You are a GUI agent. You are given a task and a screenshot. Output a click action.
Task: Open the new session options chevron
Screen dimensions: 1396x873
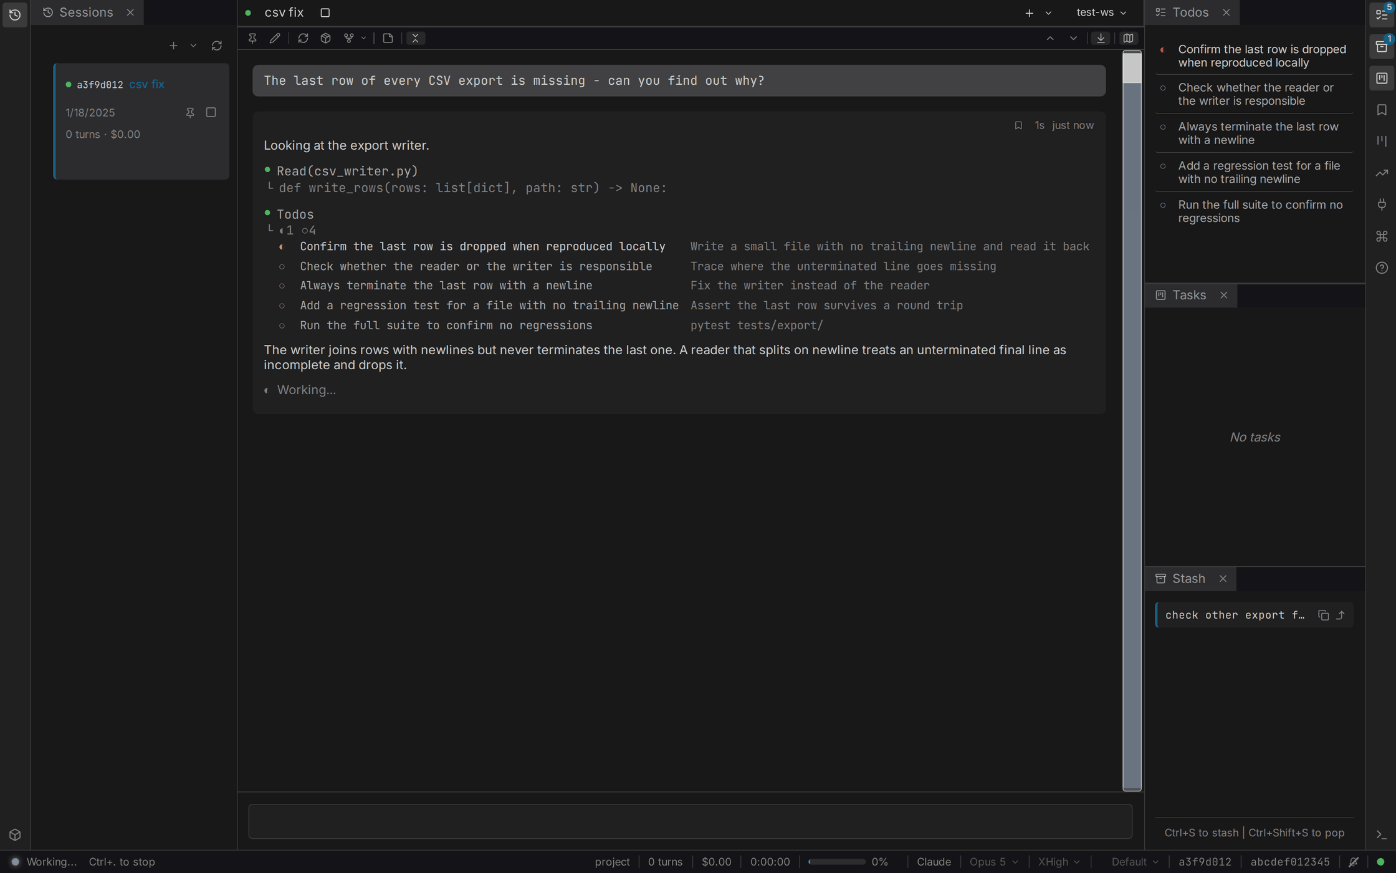(193, 46)
